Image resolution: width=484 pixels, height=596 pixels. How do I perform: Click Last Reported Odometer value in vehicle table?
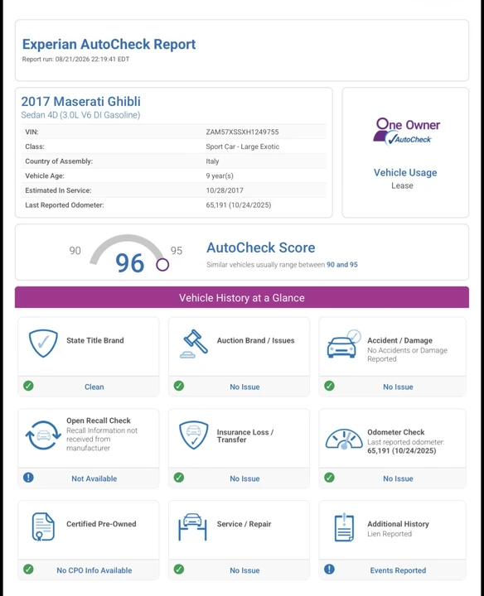pos(239,205)
